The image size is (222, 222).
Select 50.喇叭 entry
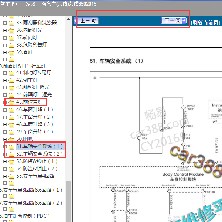(24, 139)
